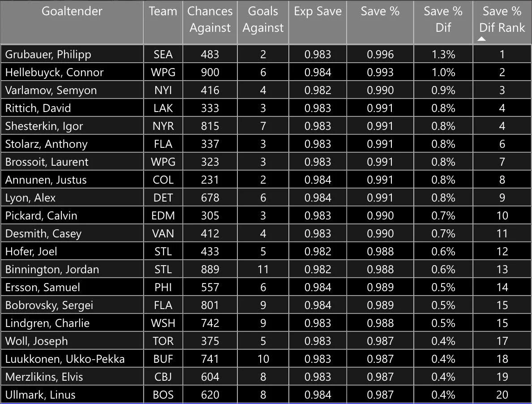Click on Hellebuyck, Connor's name
This screenshot has width=532, height=404.
[x=54, y=73]
